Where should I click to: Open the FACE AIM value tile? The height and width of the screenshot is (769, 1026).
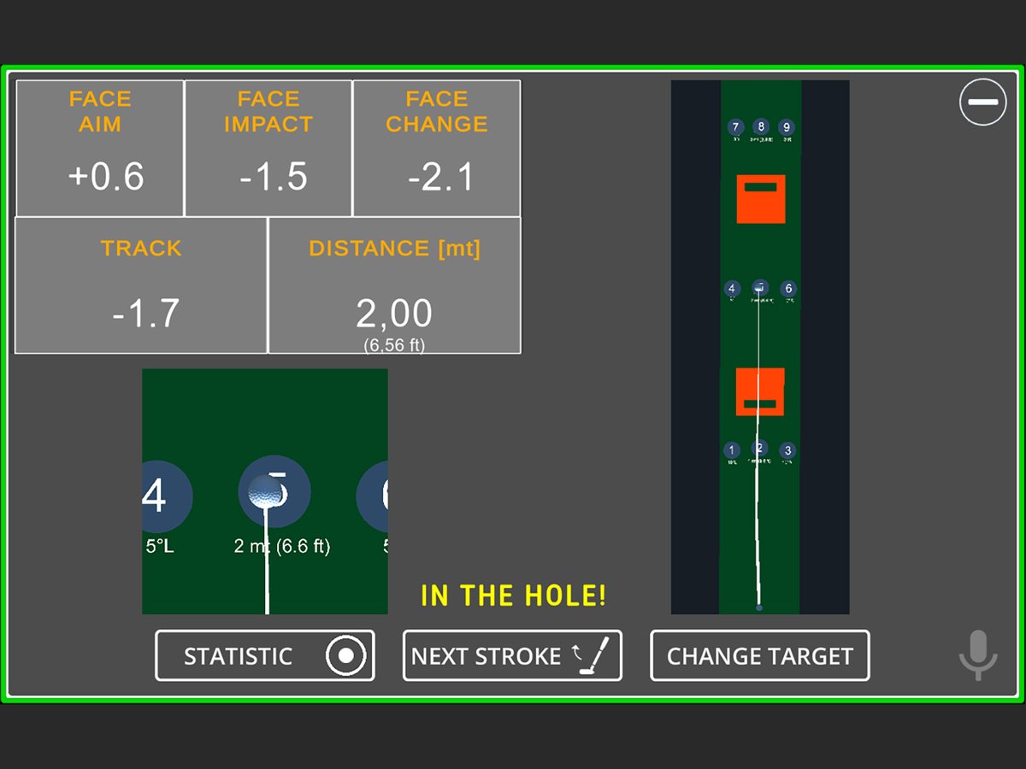[x=100, y=148]
